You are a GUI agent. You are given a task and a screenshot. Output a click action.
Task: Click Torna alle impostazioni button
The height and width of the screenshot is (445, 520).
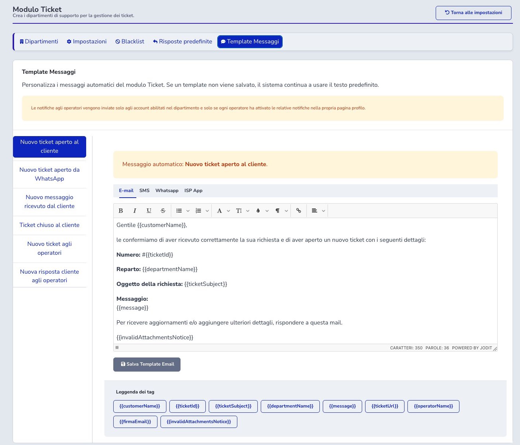(474, 13)
